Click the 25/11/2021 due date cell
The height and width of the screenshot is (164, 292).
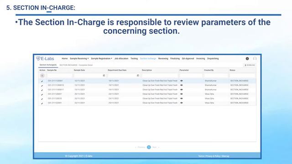click(114, 103)
